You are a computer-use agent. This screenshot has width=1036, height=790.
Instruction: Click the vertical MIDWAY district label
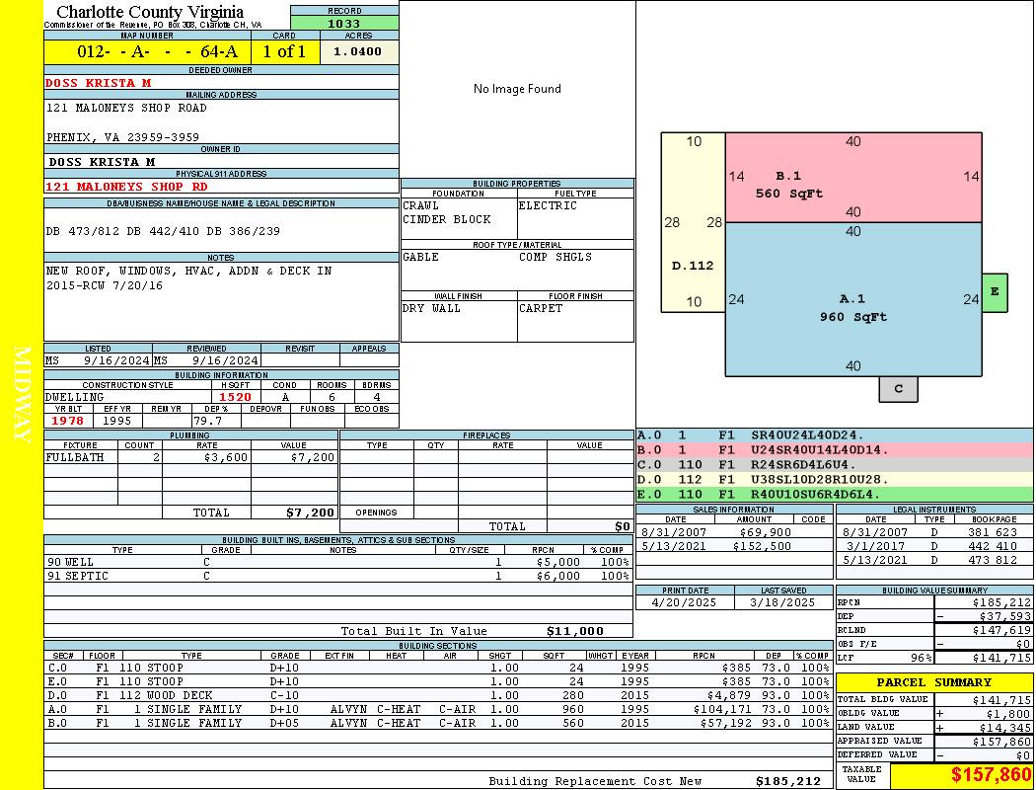point(22,394)
